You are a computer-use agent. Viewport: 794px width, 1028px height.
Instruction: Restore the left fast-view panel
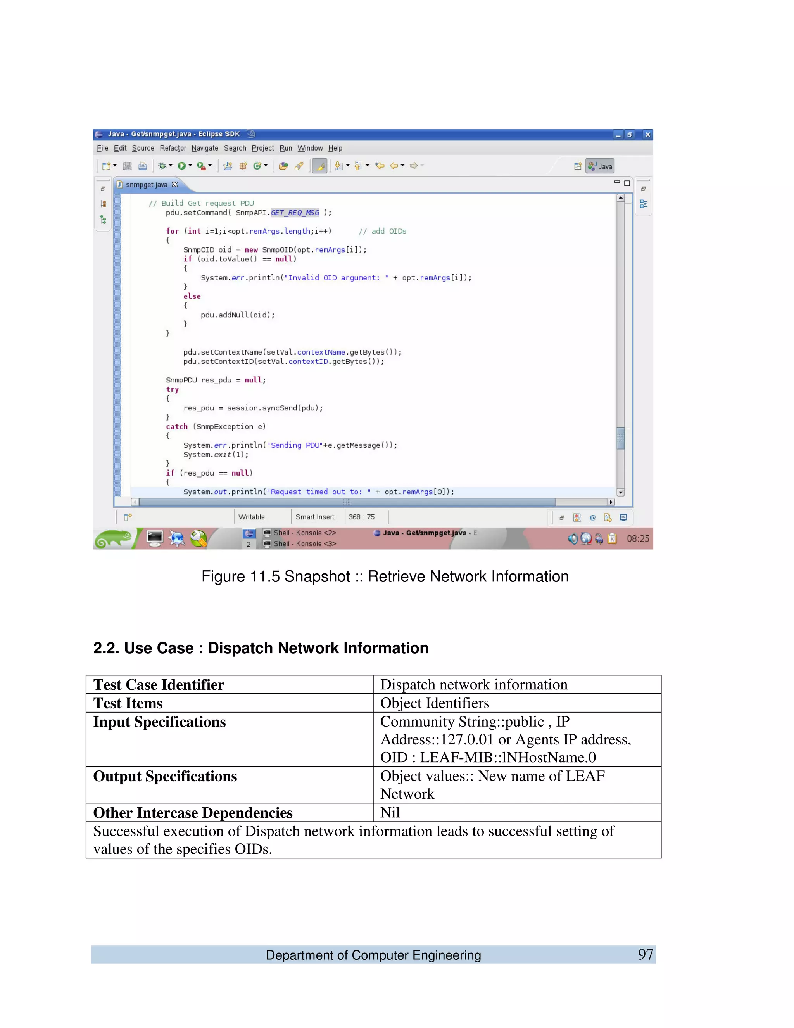(103, 189)
